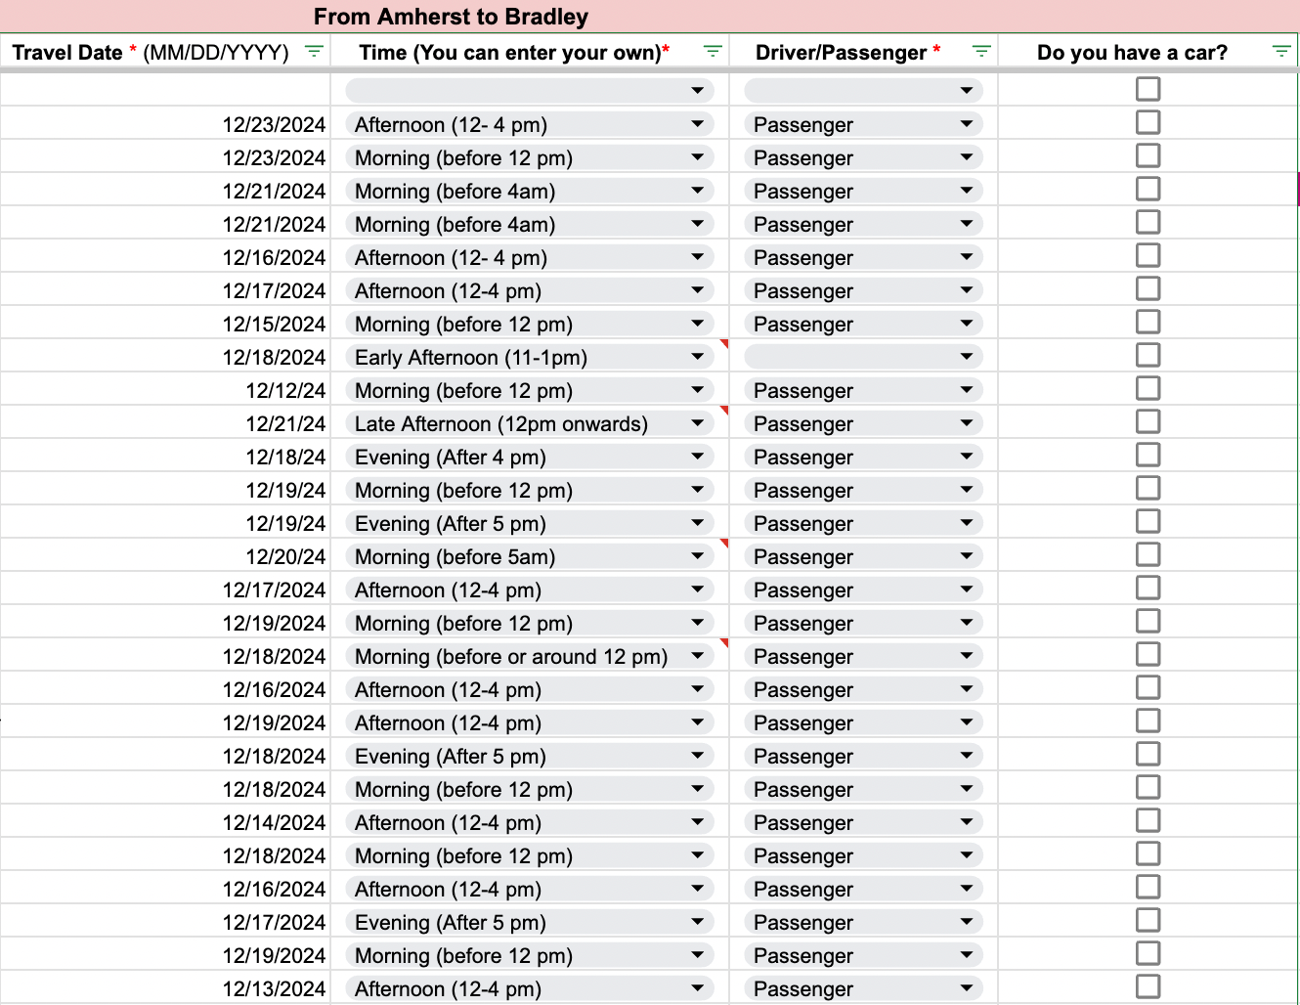The image size is (1300, 1005).
Task: Open filter icon in car column header
Action: 1281,51
